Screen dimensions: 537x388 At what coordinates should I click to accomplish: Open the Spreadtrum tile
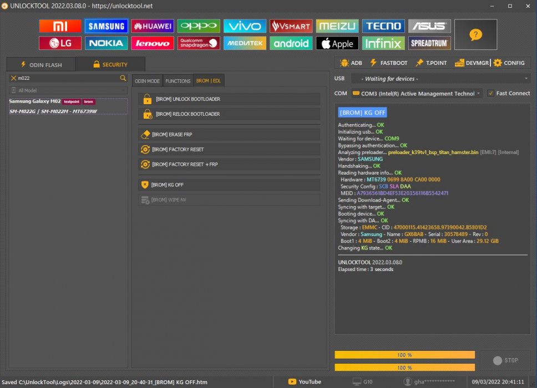click(x=429, y=43)
